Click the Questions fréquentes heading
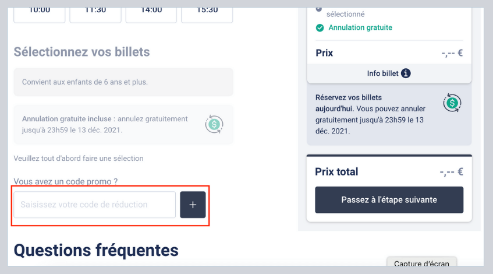The height and width of the screenshot is (274, 493). (96, 250)
